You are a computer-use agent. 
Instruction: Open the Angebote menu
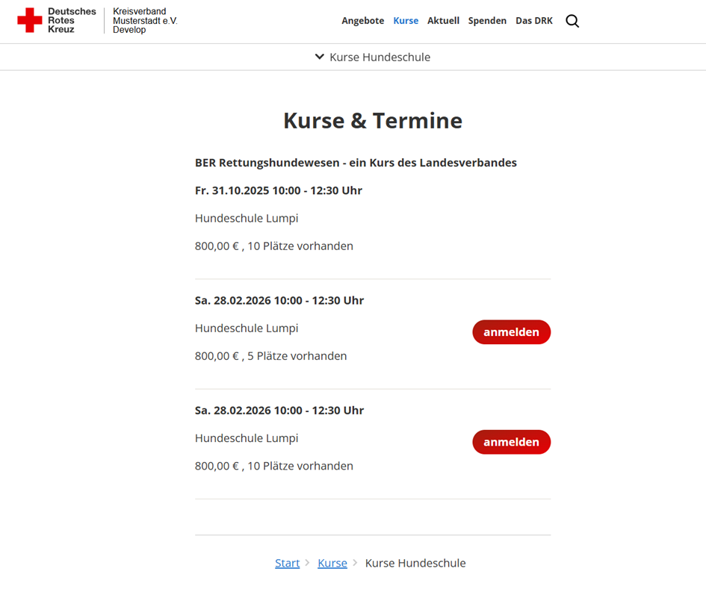[x=362, y=21]
